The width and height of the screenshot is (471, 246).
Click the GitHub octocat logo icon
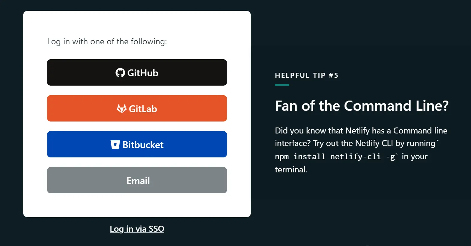(120, 73)
